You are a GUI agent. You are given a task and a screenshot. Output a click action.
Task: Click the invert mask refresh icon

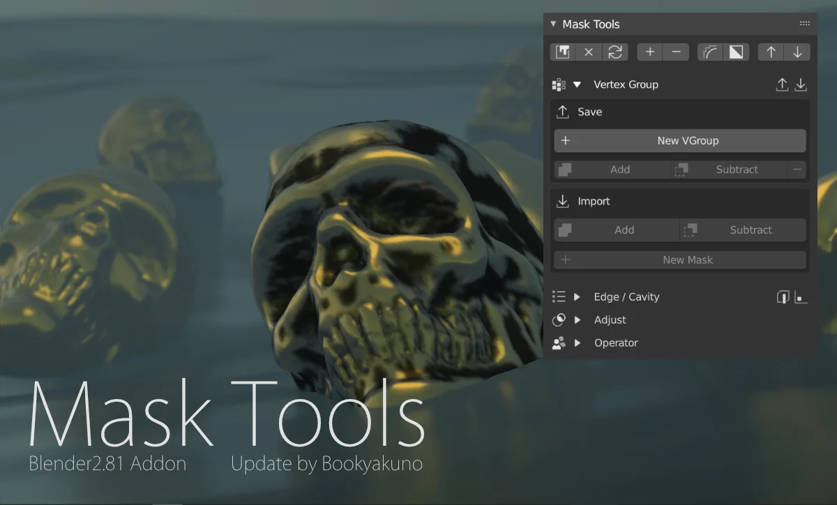click(x=616, y=52)
